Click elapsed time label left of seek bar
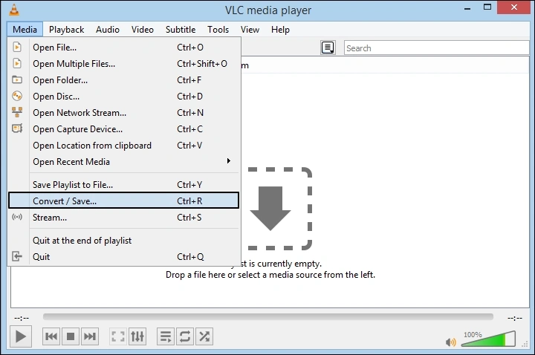 coord(22,318)
